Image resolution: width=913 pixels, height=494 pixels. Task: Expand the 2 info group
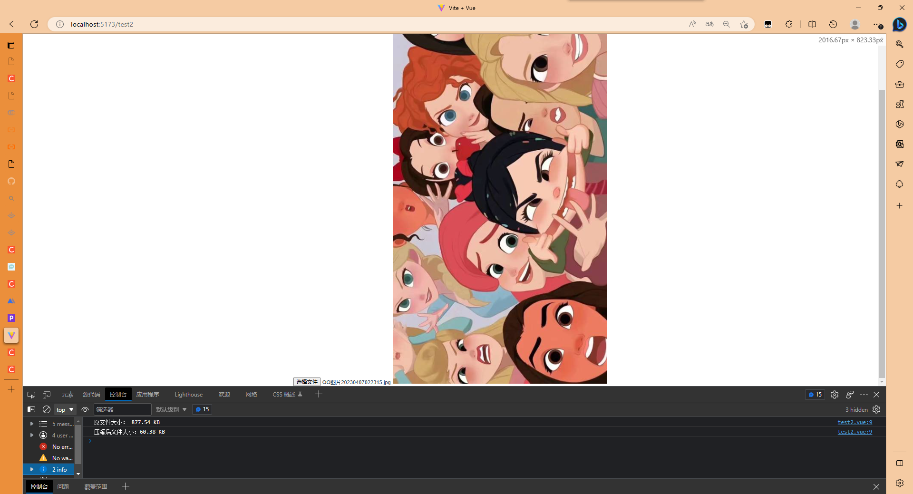click(32, 469)
